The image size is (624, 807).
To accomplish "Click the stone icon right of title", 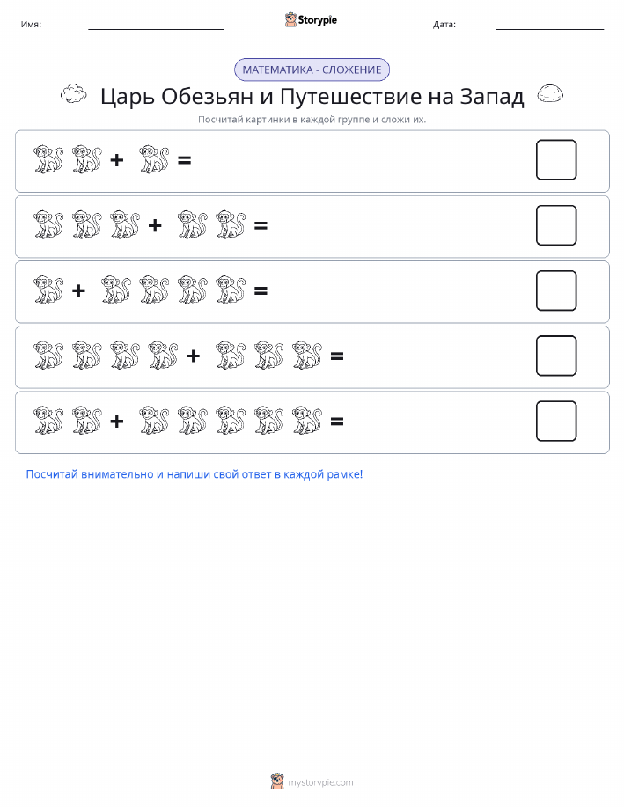I will pyautogui.click(x=550, y=93).
